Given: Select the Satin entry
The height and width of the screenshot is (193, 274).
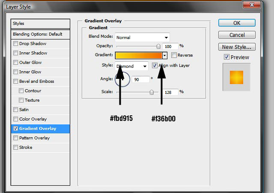Looking at the screenshot, I should (x=24, y=110).
